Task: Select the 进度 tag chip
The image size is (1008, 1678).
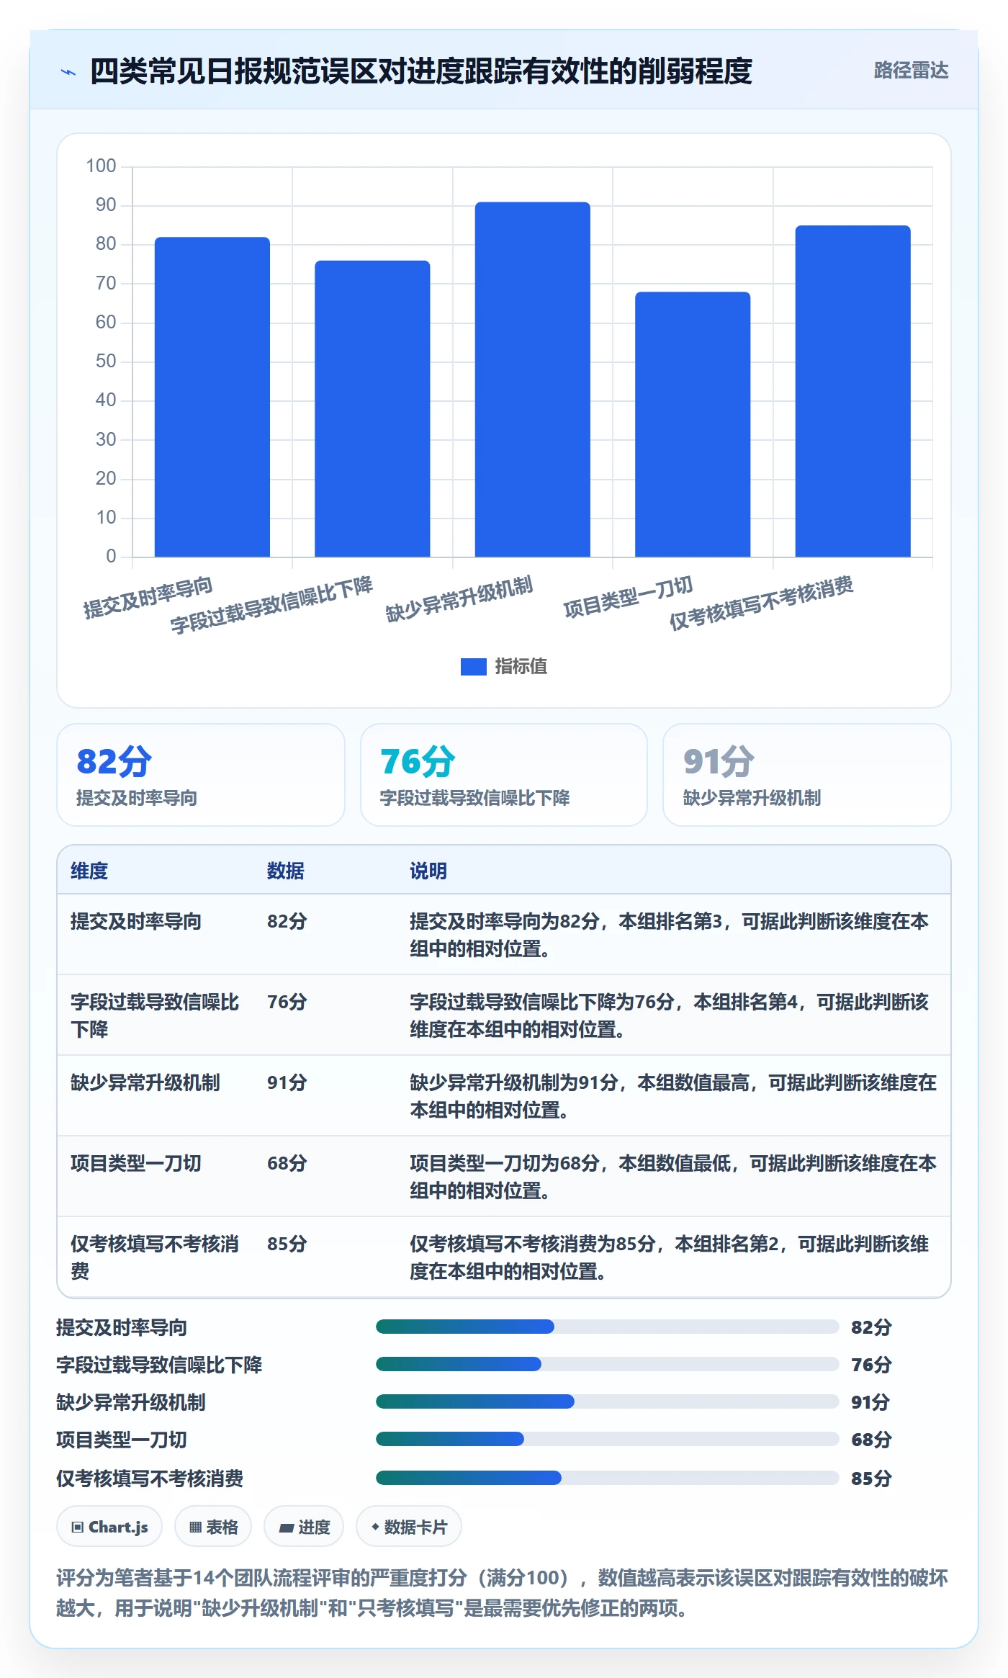Action: coord(304,1526)
